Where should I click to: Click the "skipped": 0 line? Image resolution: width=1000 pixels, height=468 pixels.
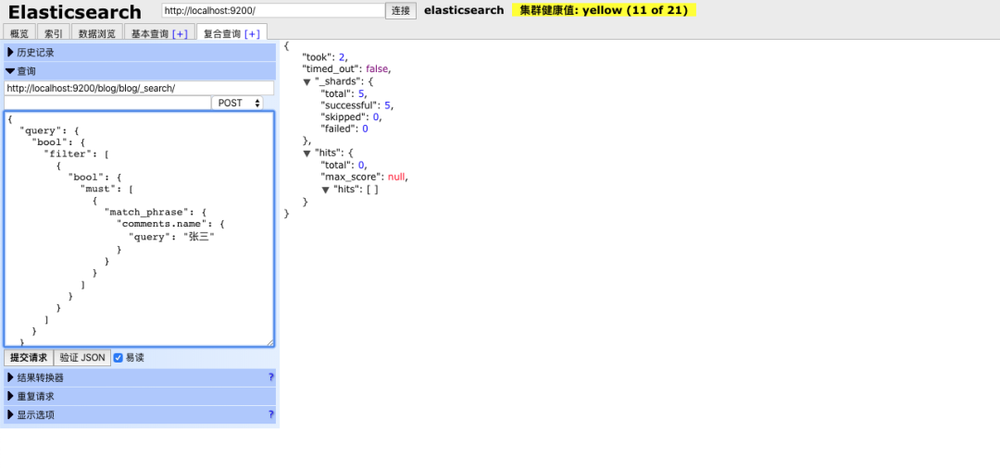click(351, 117)
